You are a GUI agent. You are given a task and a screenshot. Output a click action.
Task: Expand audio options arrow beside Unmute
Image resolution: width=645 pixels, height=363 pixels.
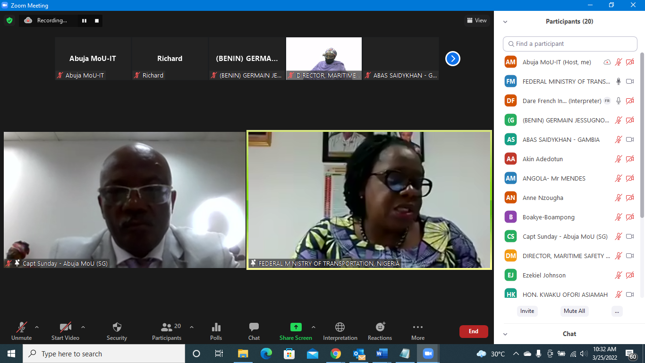pyautogui.click(x=37, y=327)
